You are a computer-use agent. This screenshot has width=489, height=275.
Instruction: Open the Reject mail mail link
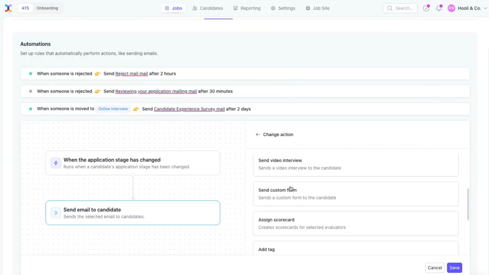point(132,73)
